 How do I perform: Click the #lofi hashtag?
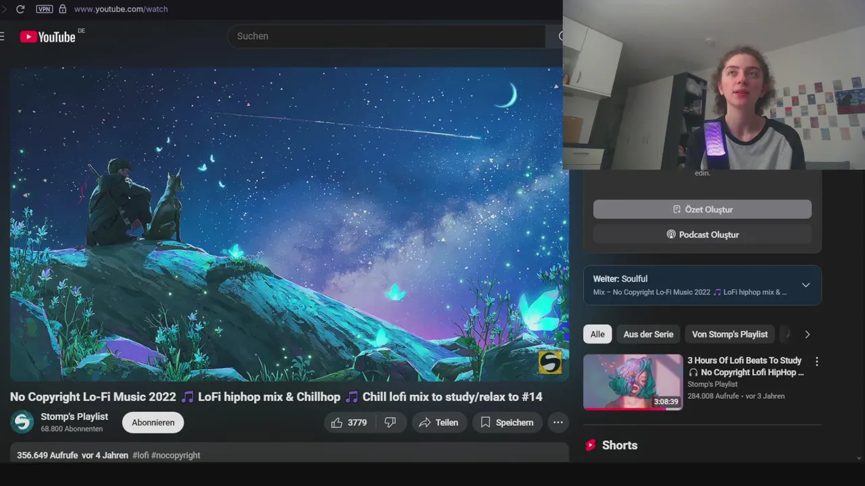pyautogui.click(x=141, y=456)
